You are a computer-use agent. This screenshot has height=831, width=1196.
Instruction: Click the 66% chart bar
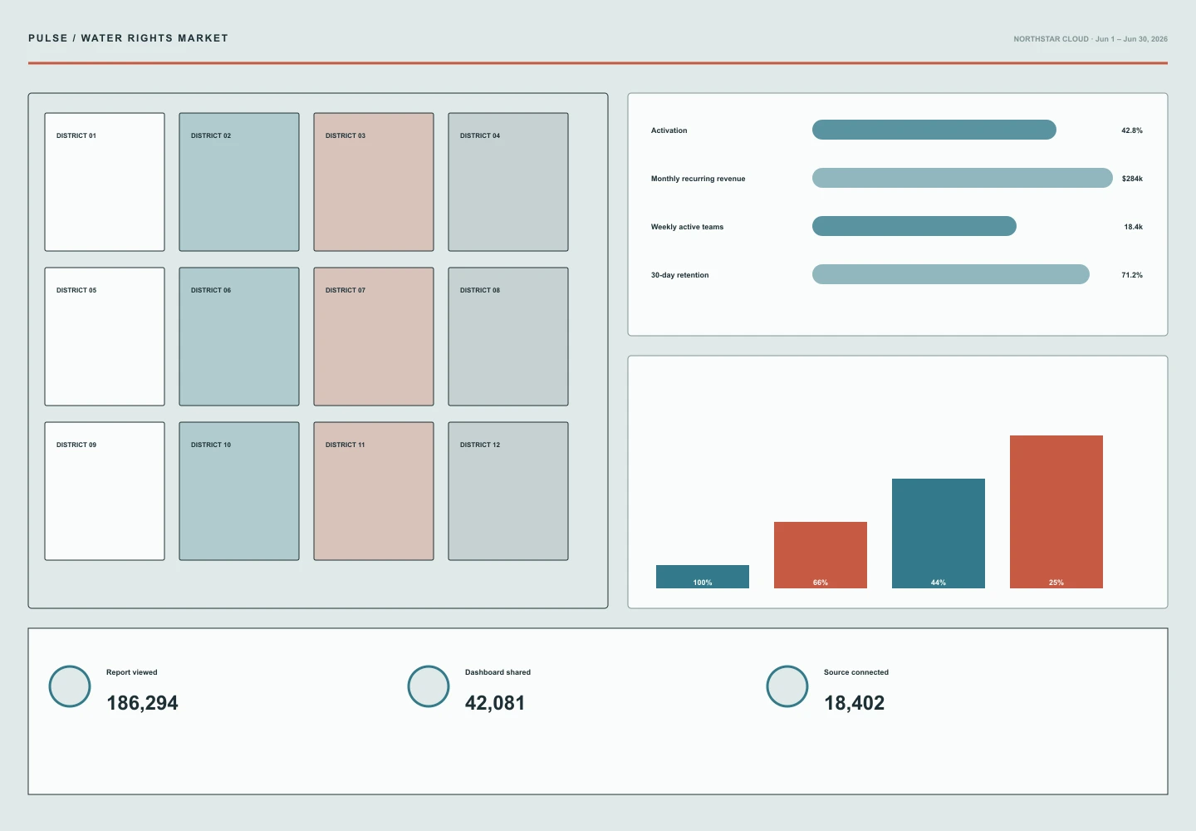click(x=821, y=555)
